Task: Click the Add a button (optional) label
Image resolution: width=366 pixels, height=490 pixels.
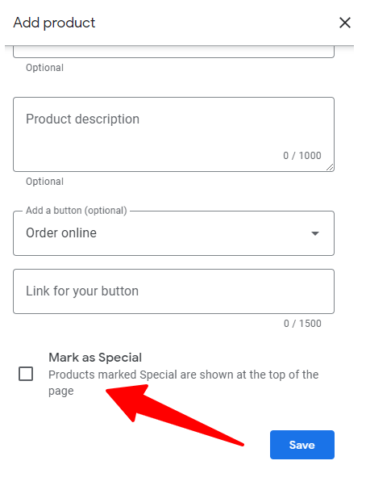Action: point(77,211)
